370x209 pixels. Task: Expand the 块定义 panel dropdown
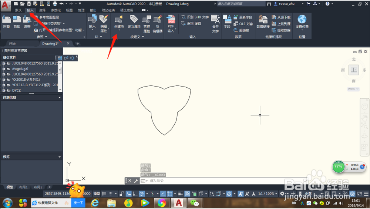pyautogui.click(x=137, y=37)
